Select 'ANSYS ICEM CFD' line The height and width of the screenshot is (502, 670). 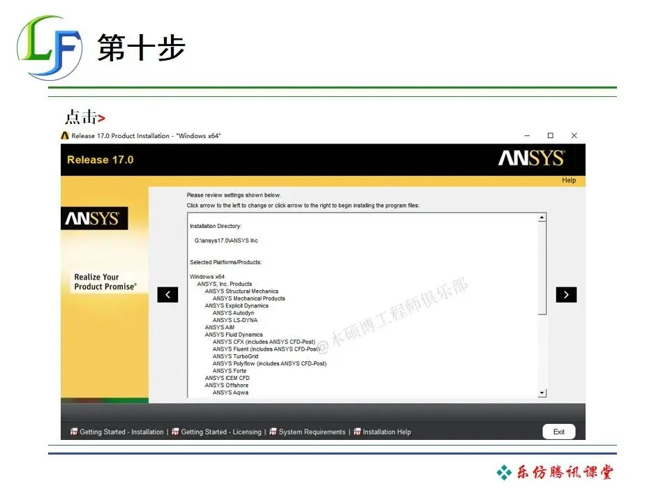pyautogui.click(x=227, y=378)
